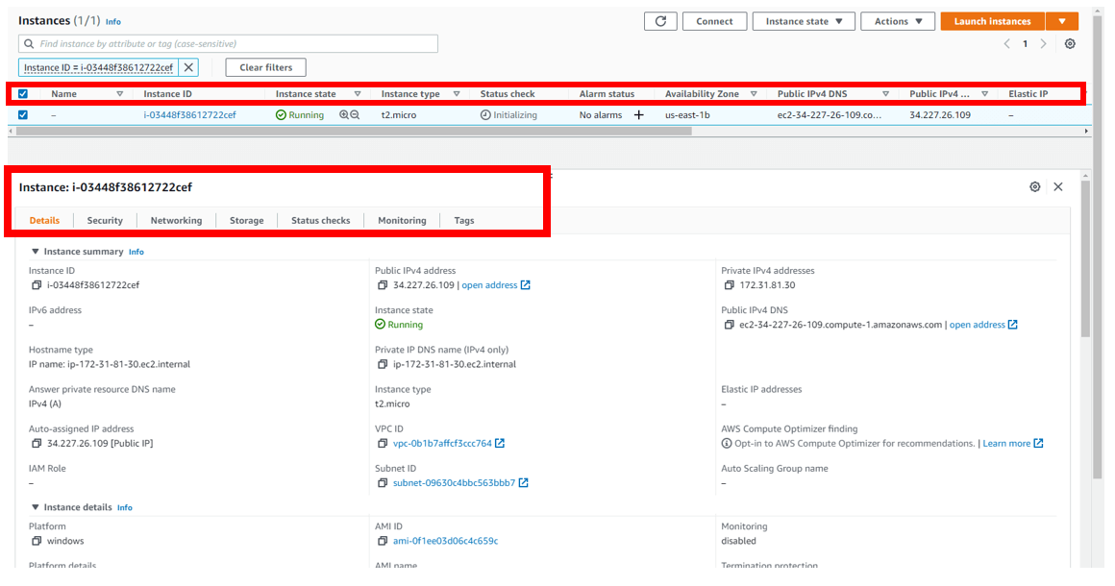Click Clear filters button
This screenshot has width=1115, height=586.
(x=266, y=67)
